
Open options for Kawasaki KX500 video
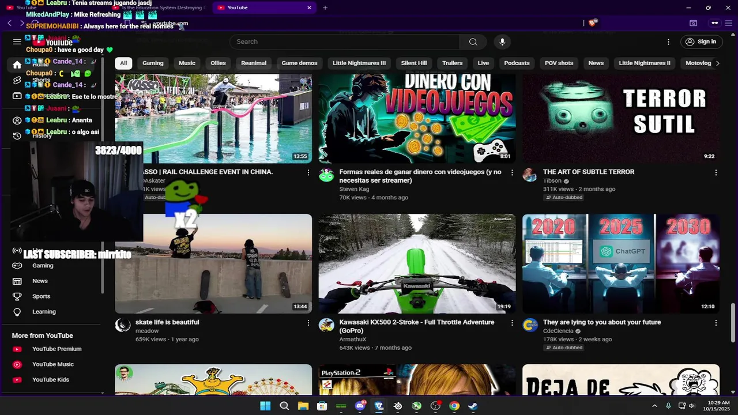point(512,323)
